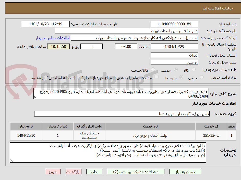
Task: Click the تاریخ نیاز column header
Action: click(x=26, y=126)
